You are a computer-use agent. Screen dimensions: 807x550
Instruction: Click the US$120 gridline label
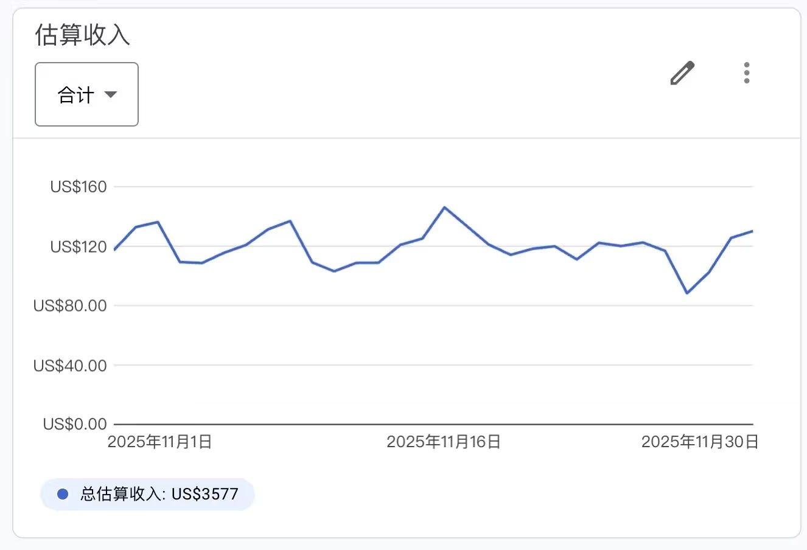pyautogui.click(x=78, y=247)
